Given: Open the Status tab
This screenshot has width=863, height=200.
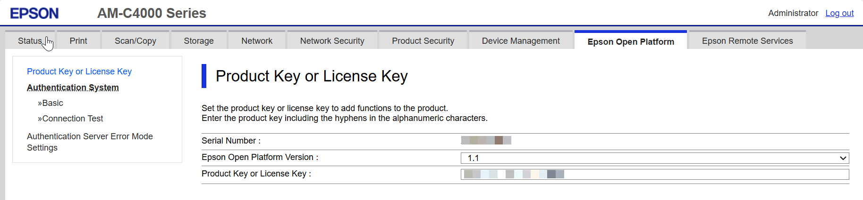Looking at the screenshot, I should point(30,41).
